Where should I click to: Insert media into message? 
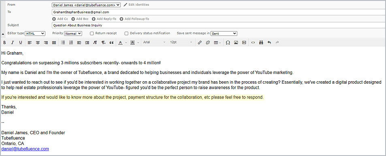[x=244, y=42]
